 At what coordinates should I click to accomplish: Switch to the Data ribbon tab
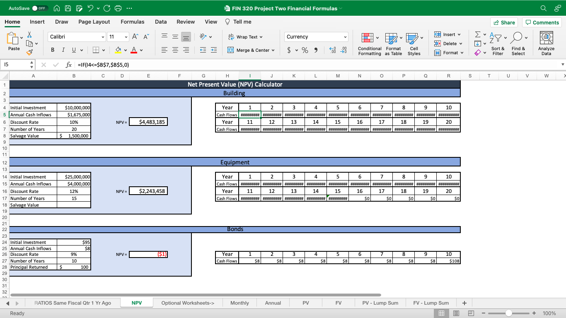coord(161,22)
